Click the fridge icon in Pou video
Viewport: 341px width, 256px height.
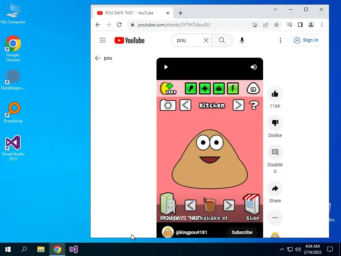168,204
